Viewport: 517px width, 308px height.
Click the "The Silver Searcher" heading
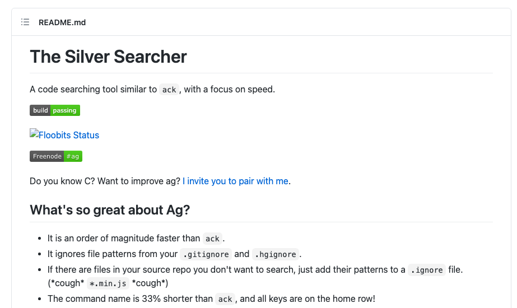108,57
